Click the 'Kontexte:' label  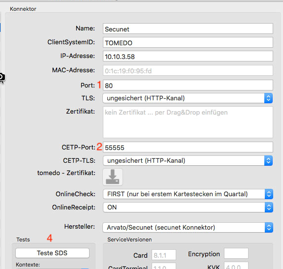(28, 265)
